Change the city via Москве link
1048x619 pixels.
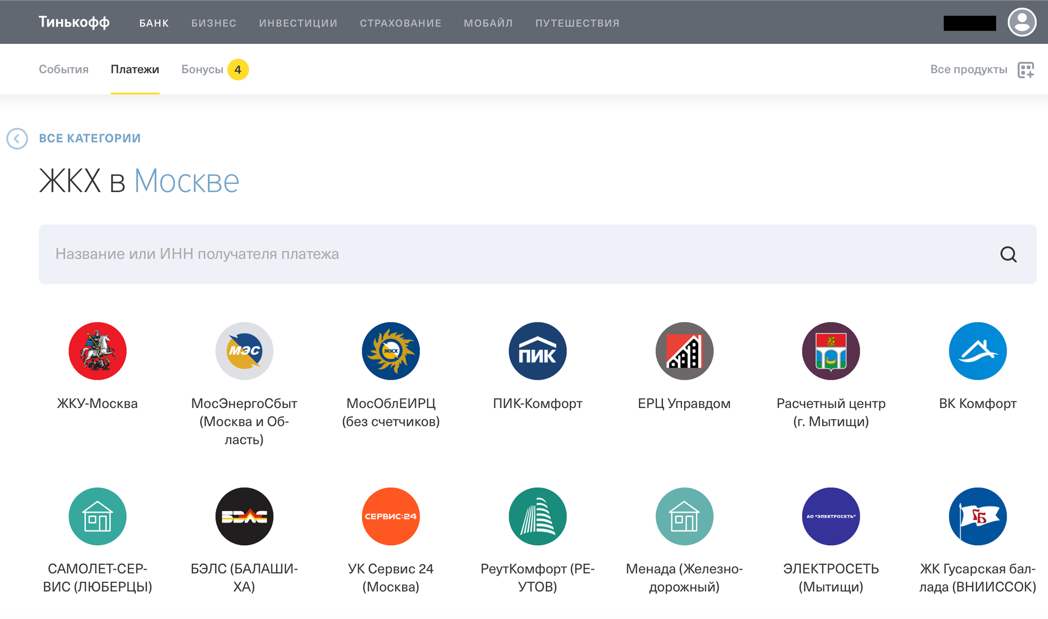pos(187,181)
